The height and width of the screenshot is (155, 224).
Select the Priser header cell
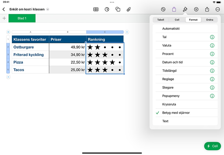pos(68,39)
